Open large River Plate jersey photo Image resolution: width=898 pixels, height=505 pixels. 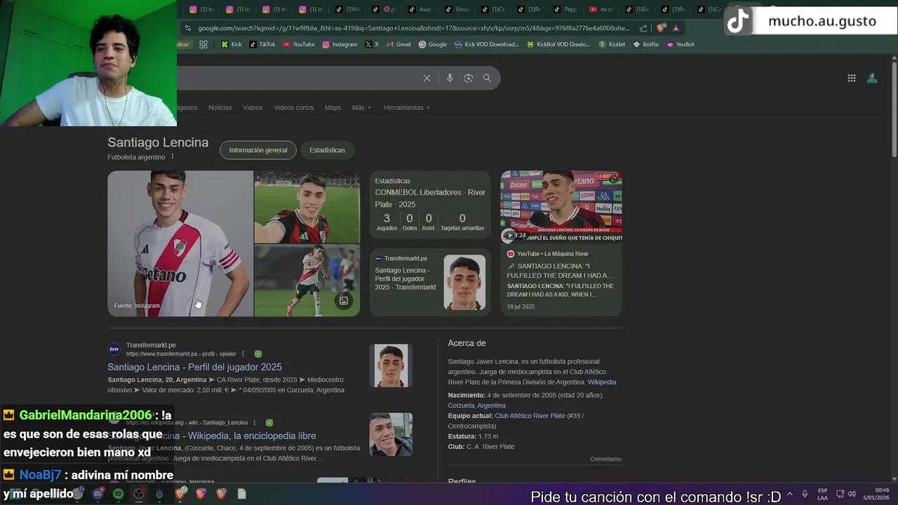[x=180, y=243]
